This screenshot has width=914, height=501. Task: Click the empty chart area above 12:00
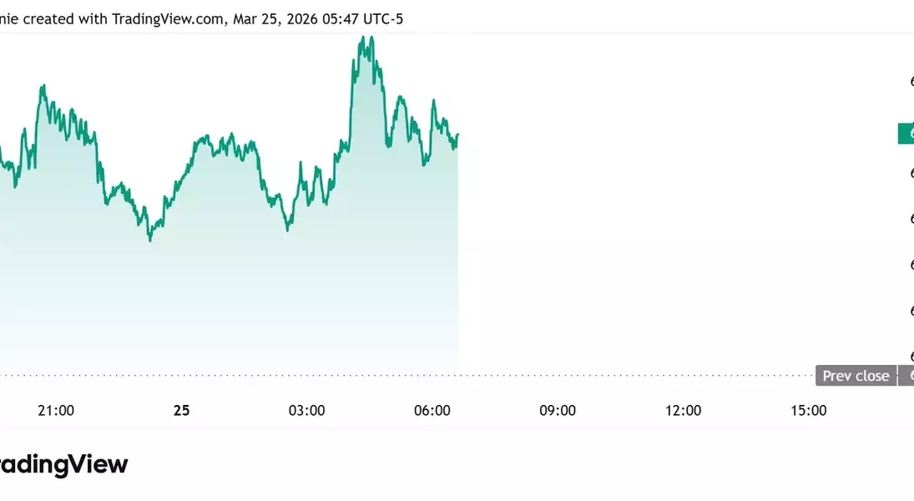tap(683, 209)
